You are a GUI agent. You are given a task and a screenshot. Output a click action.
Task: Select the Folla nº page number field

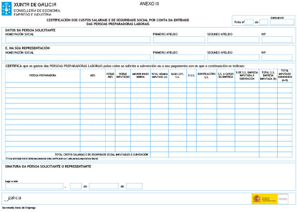pos(249,22)
